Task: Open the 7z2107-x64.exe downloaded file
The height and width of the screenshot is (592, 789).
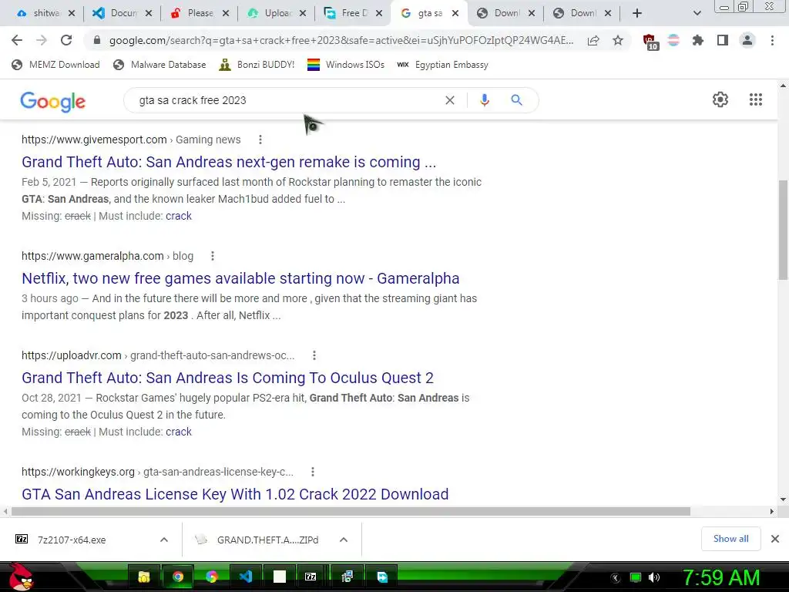Action: coord(72,540)
